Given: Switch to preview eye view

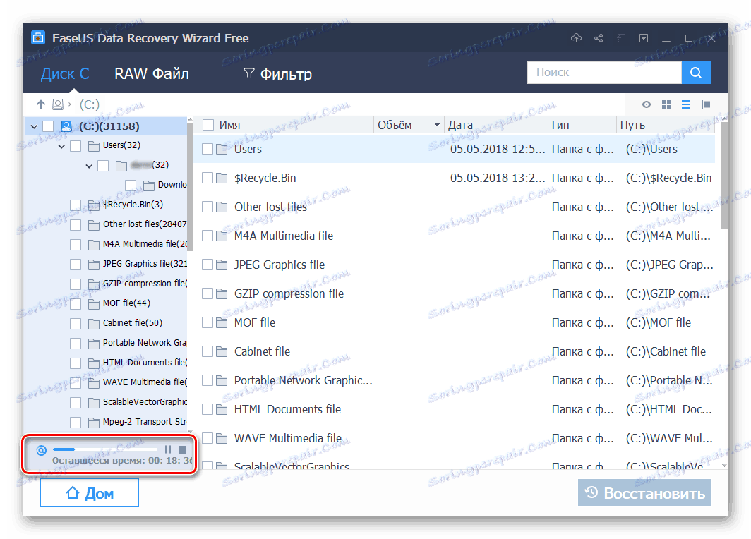Looking at the screenshot, I should click(647, 104).
